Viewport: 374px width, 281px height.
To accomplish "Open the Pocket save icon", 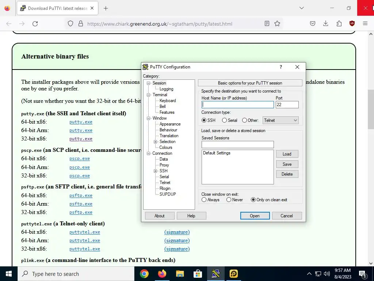I will click(x=313, y=23).
